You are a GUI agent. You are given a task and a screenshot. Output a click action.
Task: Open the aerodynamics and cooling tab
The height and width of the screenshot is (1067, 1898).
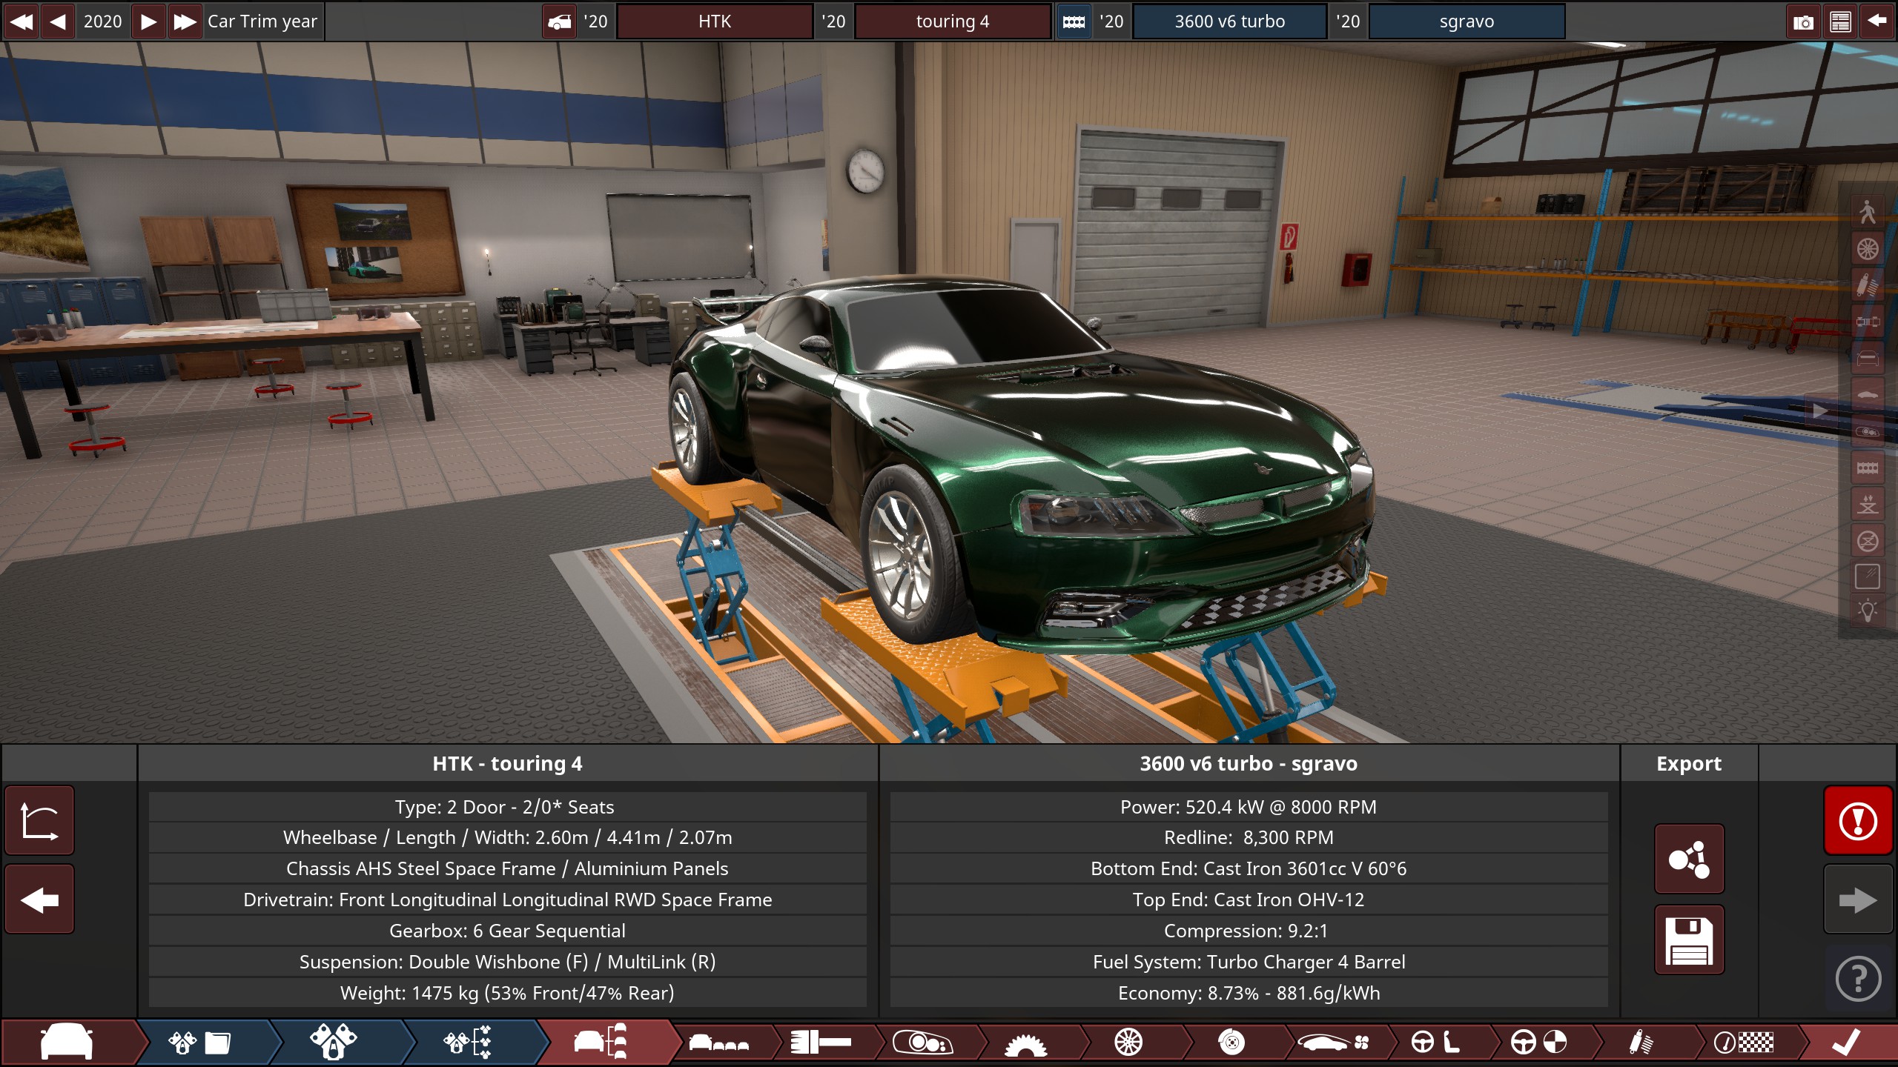click(x=1335, y=1043)
